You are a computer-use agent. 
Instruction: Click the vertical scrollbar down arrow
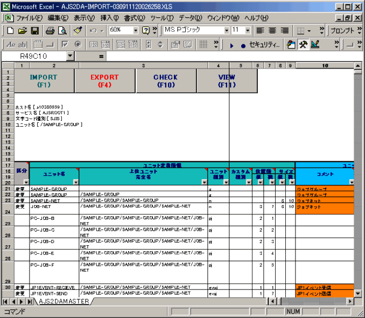[358, 294]
